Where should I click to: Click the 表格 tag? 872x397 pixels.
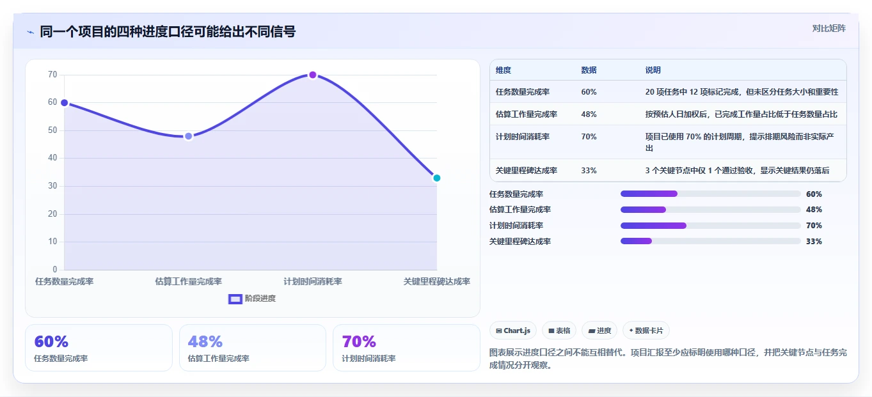(x=559, y=331)
